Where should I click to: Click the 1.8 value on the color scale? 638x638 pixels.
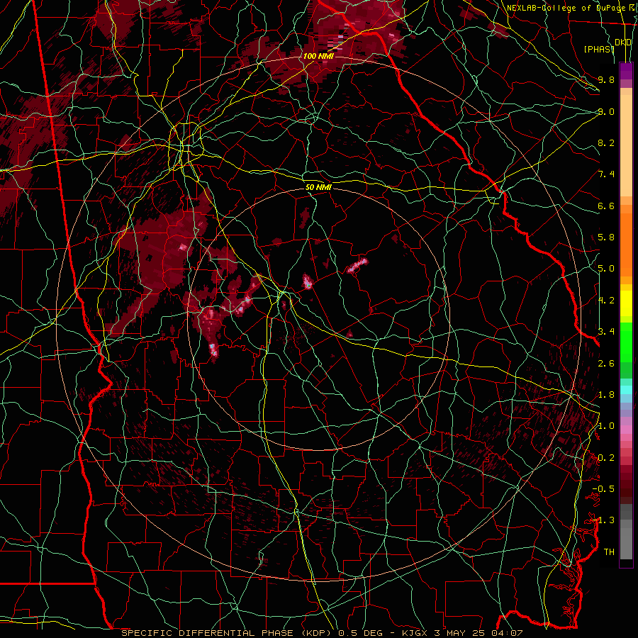606,395
